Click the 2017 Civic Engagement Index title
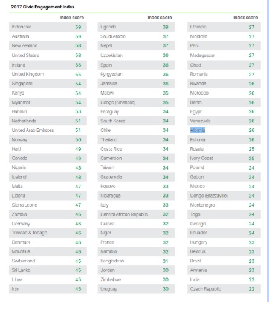 coord(43,7)
